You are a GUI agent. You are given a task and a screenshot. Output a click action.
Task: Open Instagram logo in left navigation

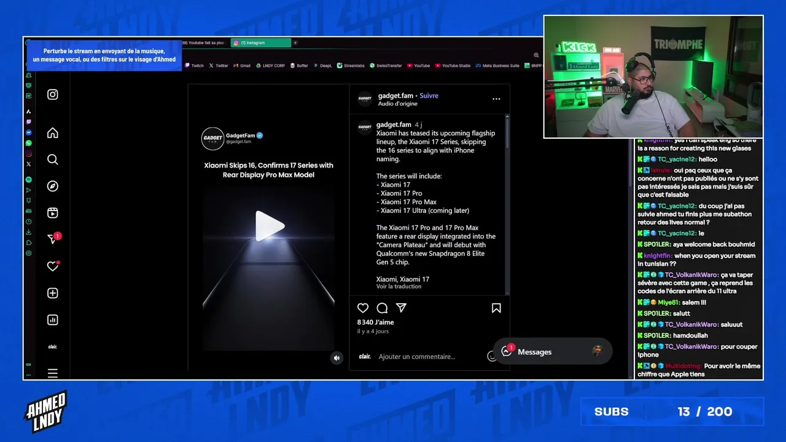coord(53,95)
